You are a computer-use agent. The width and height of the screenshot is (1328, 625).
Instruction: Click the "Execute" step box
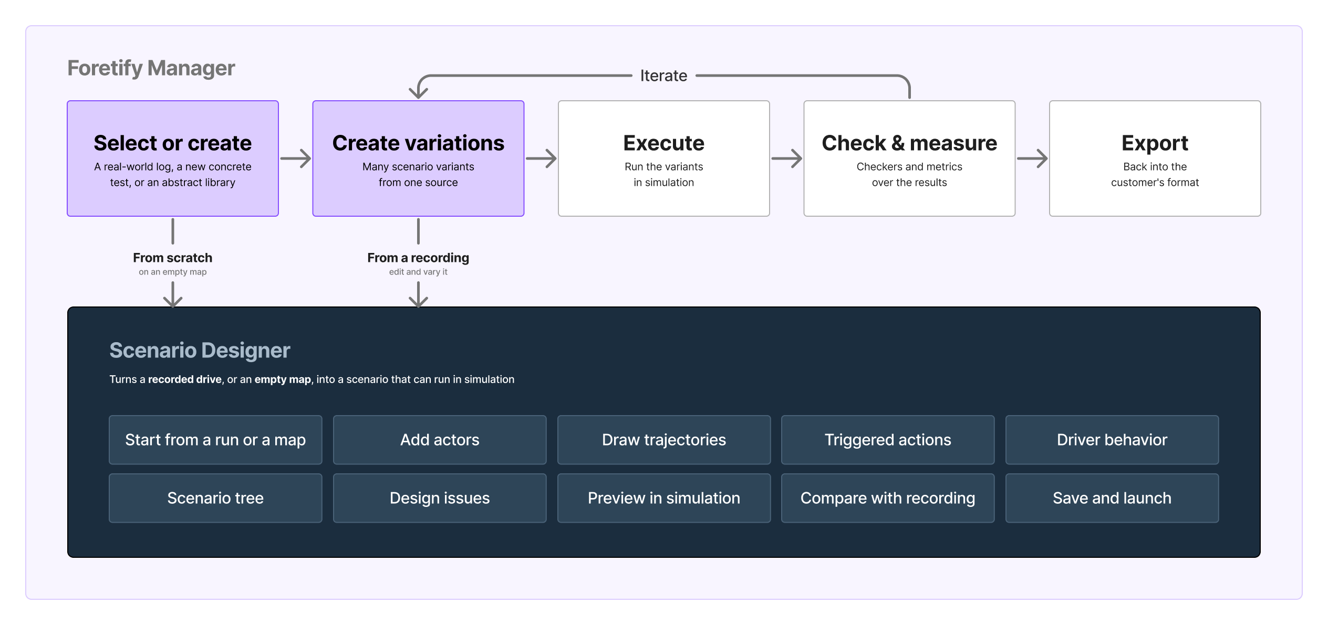coord(664,158)
